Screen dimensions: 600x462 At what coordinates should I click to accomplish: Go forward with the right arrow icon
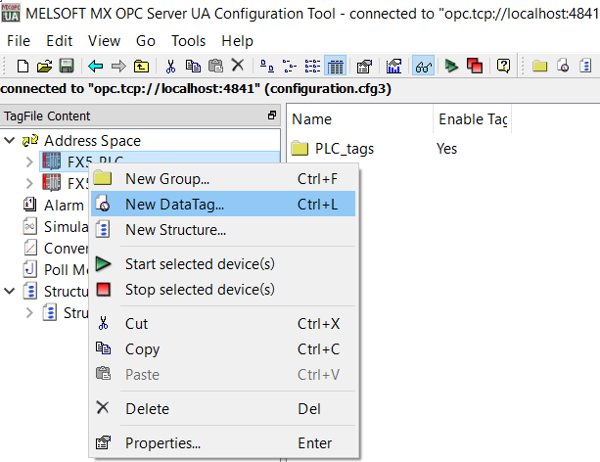pyautogui.click(x=118, y=67)
